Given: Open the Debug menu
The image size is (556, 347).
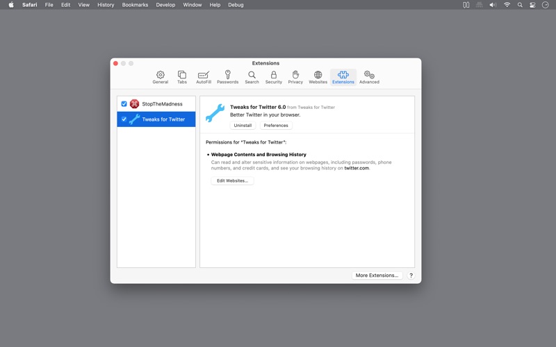Looking at the screenshot, I should coord(236,5).
